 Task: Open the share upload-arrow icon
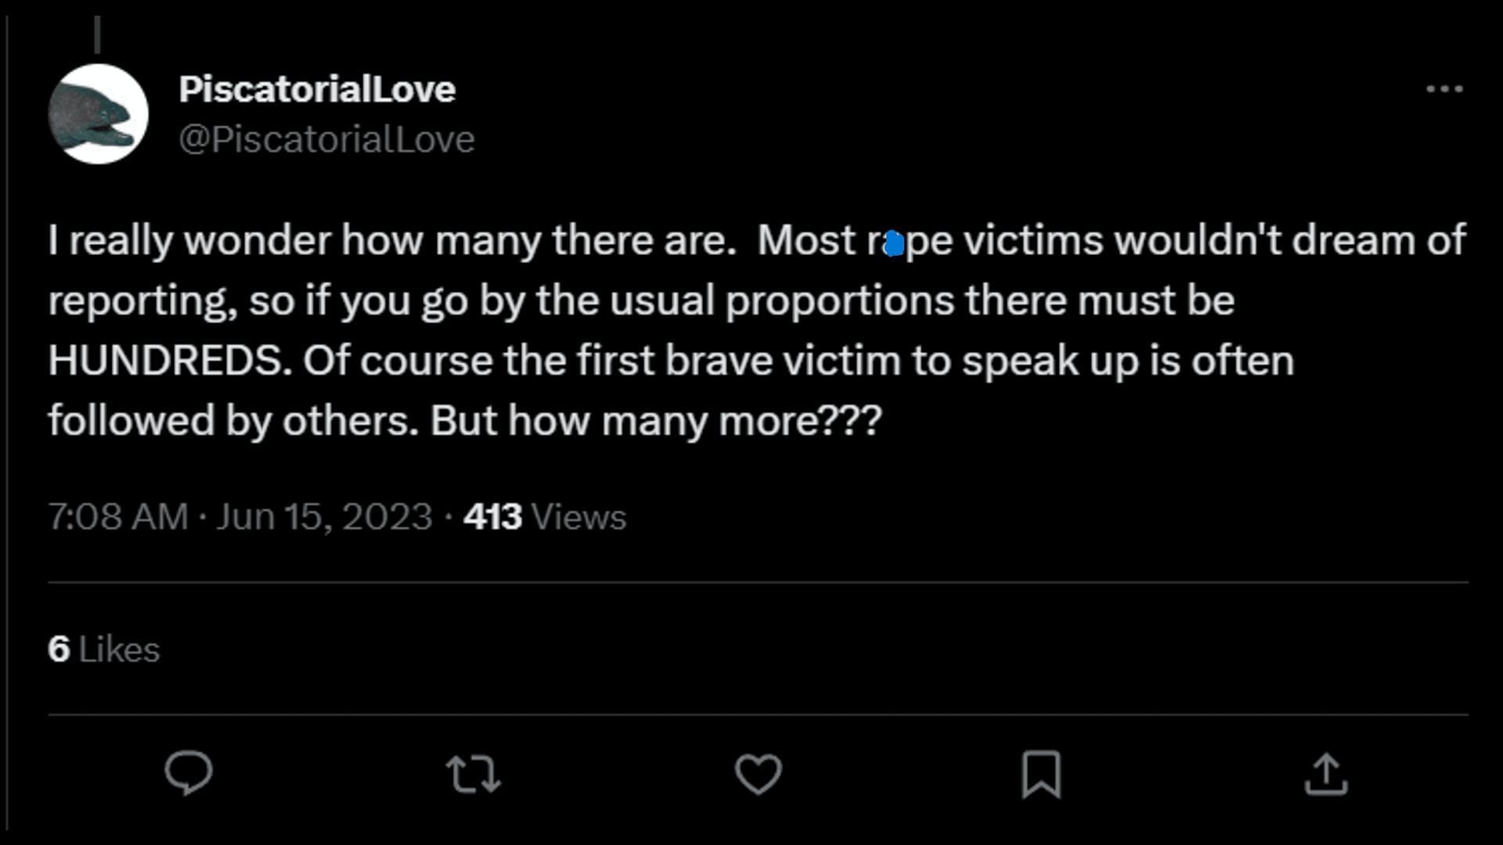[1325, 774]
